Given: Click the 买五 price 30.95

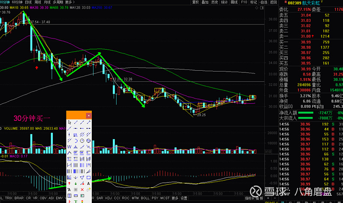Looking at the screenshot, I should 306,63.
